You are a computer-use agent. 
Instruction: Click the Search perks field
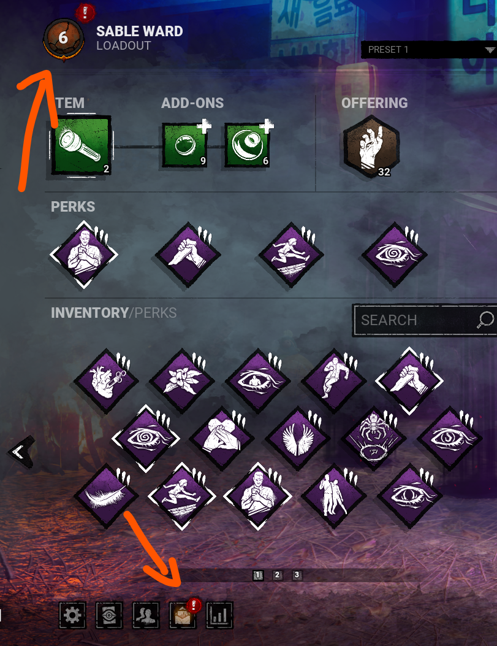coord(425,320)
